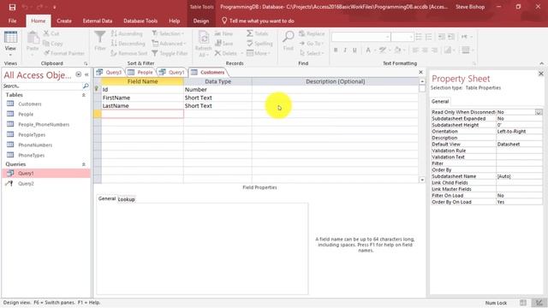Open the All Access Objects menu arrow
The image size is (548, 308).
[x=79, y=74]
